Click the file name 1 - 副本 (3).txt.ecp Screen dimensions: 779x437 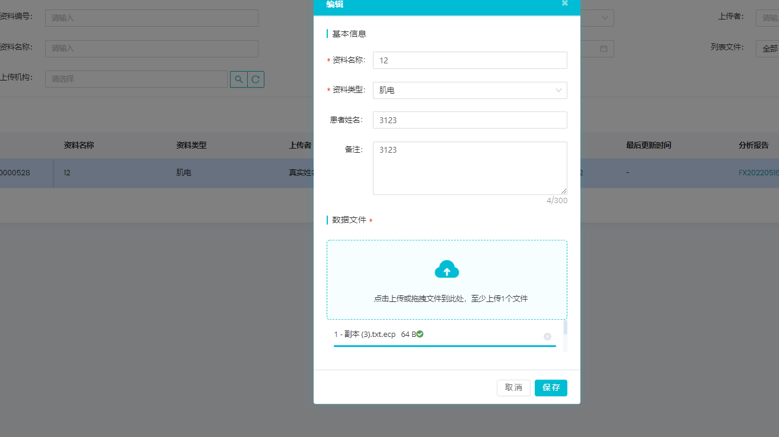tap(365, 335)
